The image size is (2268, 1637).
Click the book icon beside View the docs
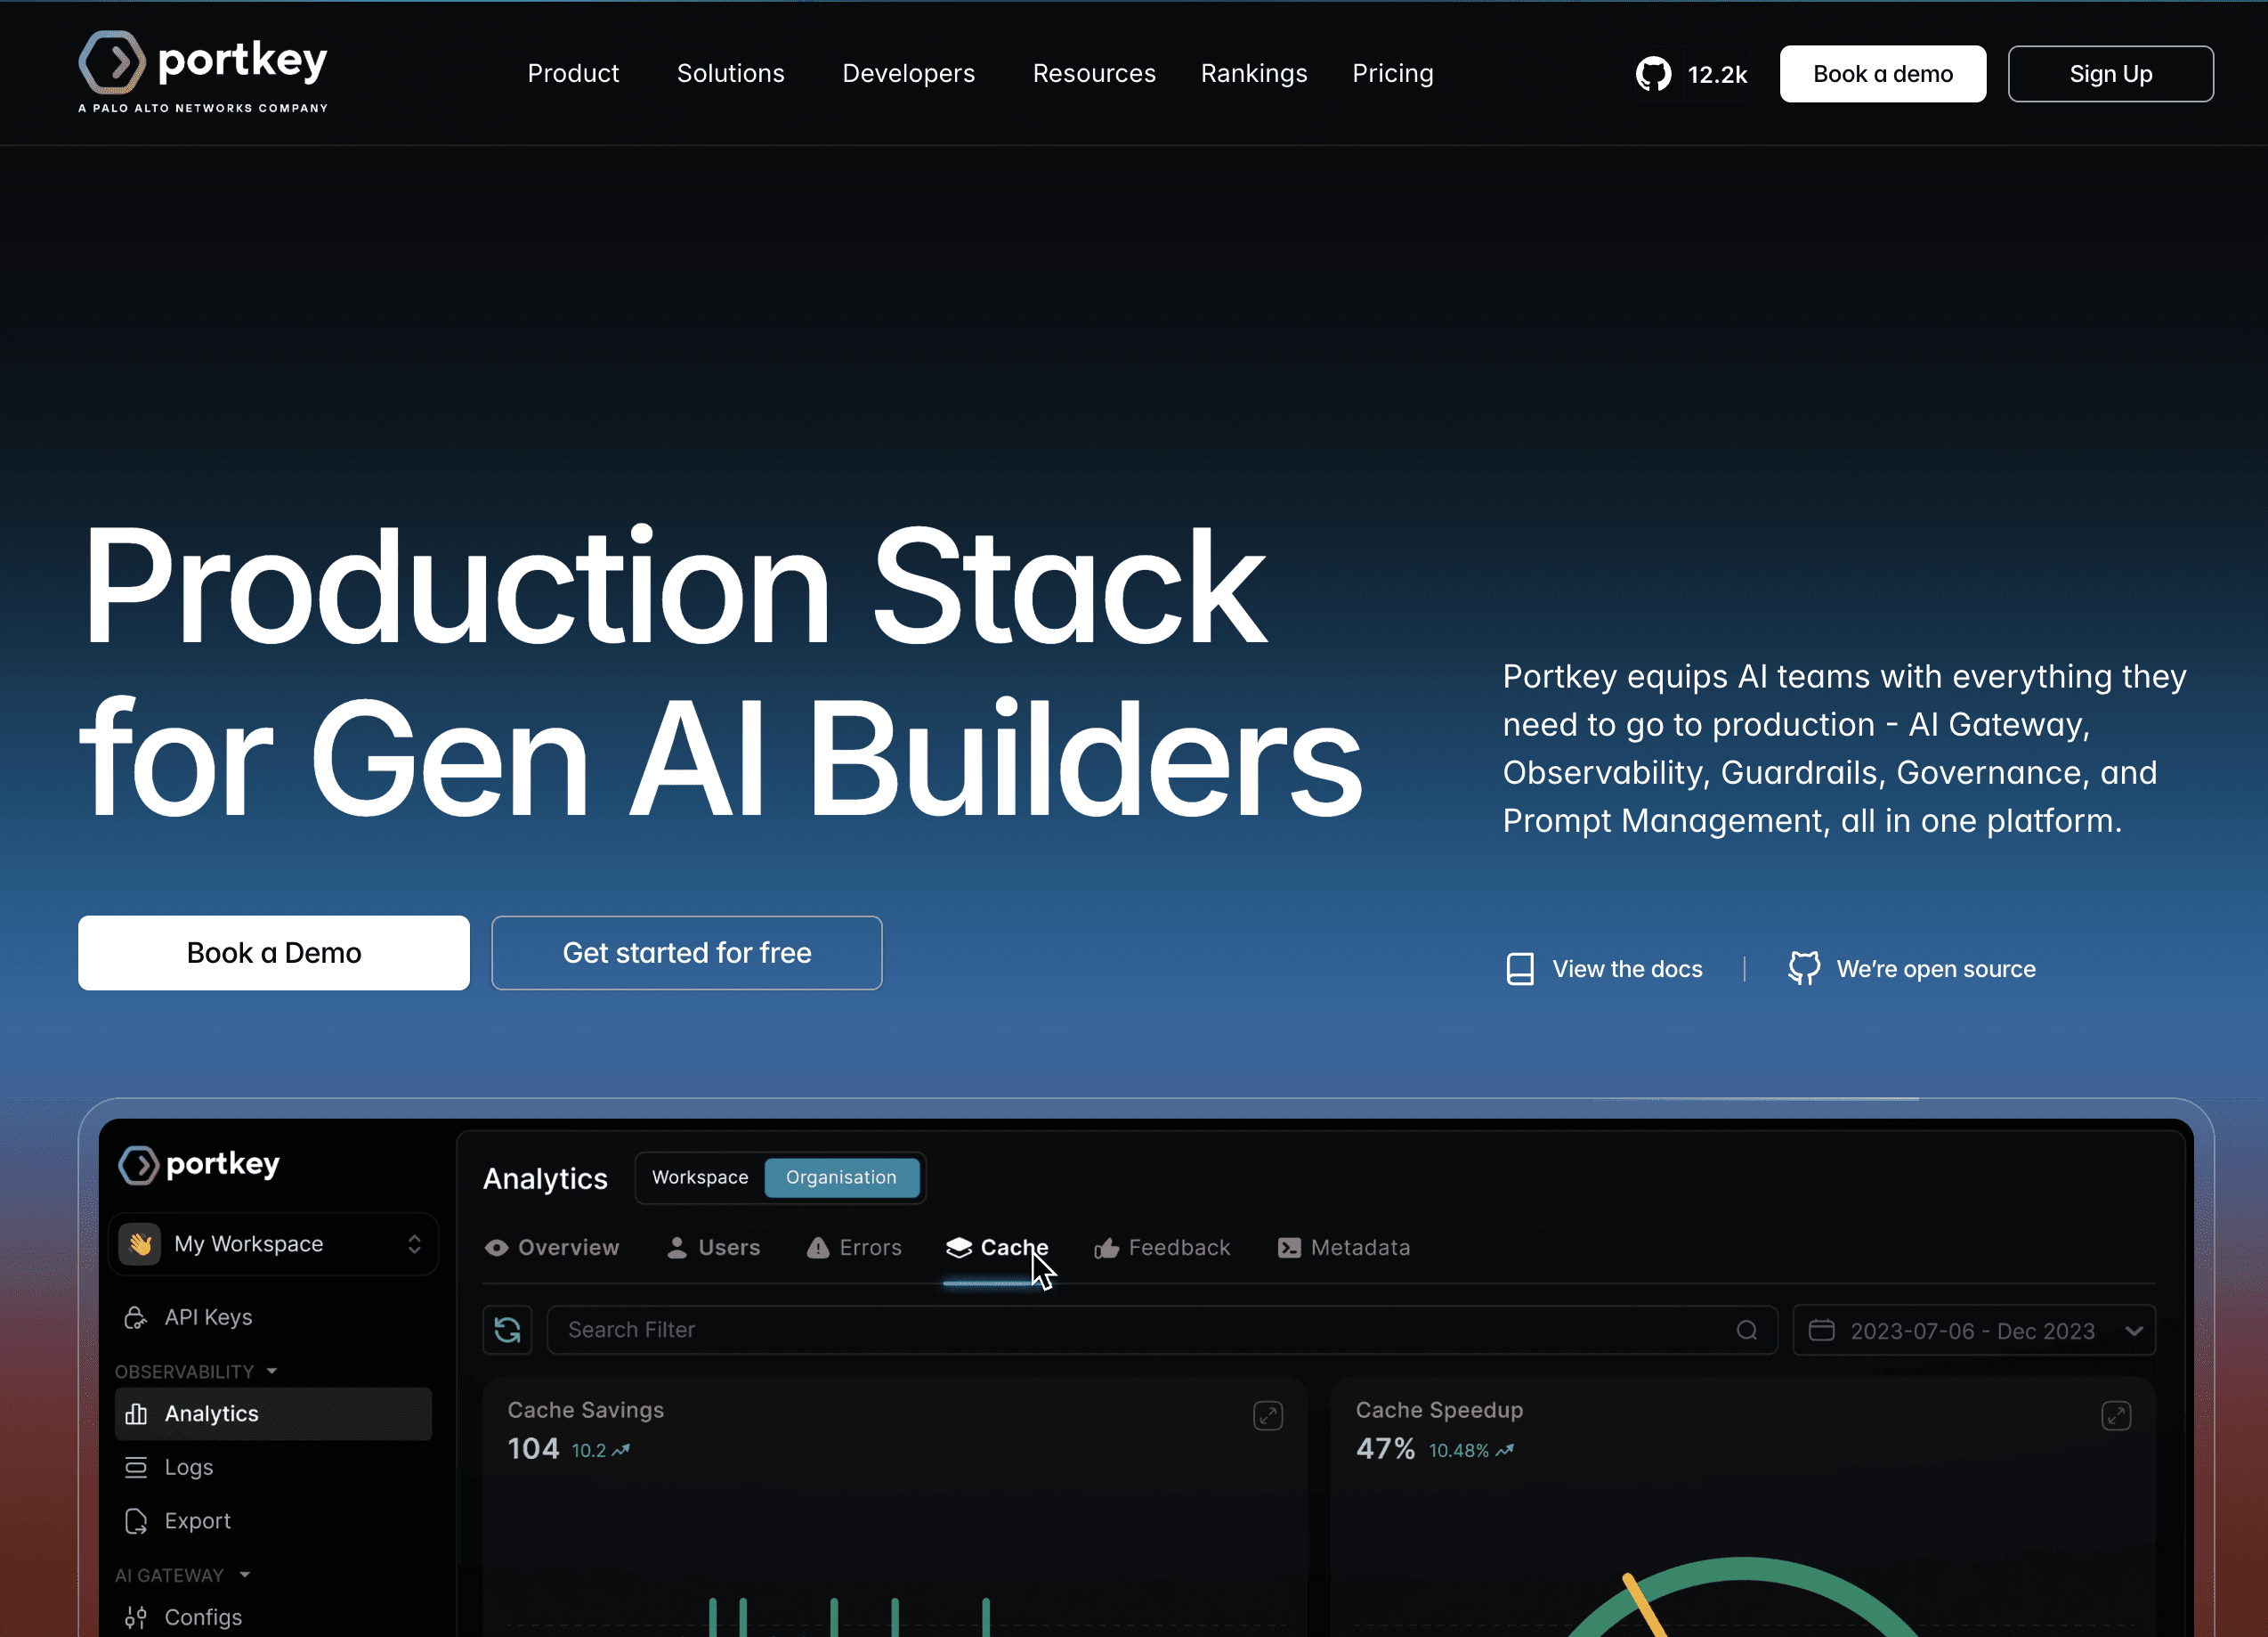click(1520, 969)
